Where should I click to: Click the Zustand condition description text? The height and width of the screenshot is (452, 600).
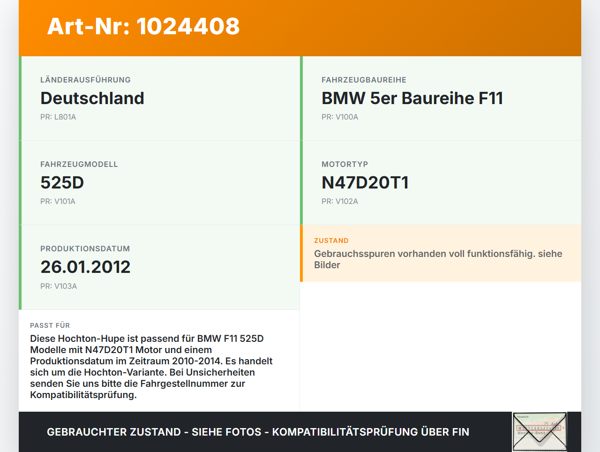(x=438, y=259)
